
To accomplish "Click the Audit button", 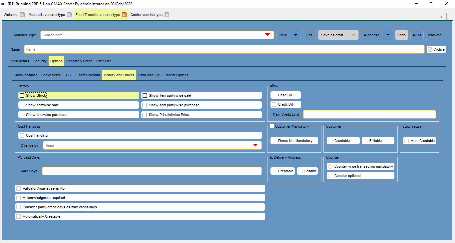I will pyautogui.click(x=417, y=35).
